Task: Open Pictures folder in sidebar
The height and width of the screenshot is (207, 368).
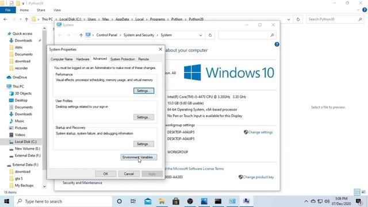Action: 21,128
